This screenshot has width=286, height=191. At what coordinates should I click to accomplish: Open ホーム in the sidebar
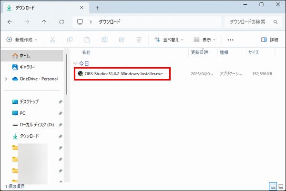(x=32, y=56)
